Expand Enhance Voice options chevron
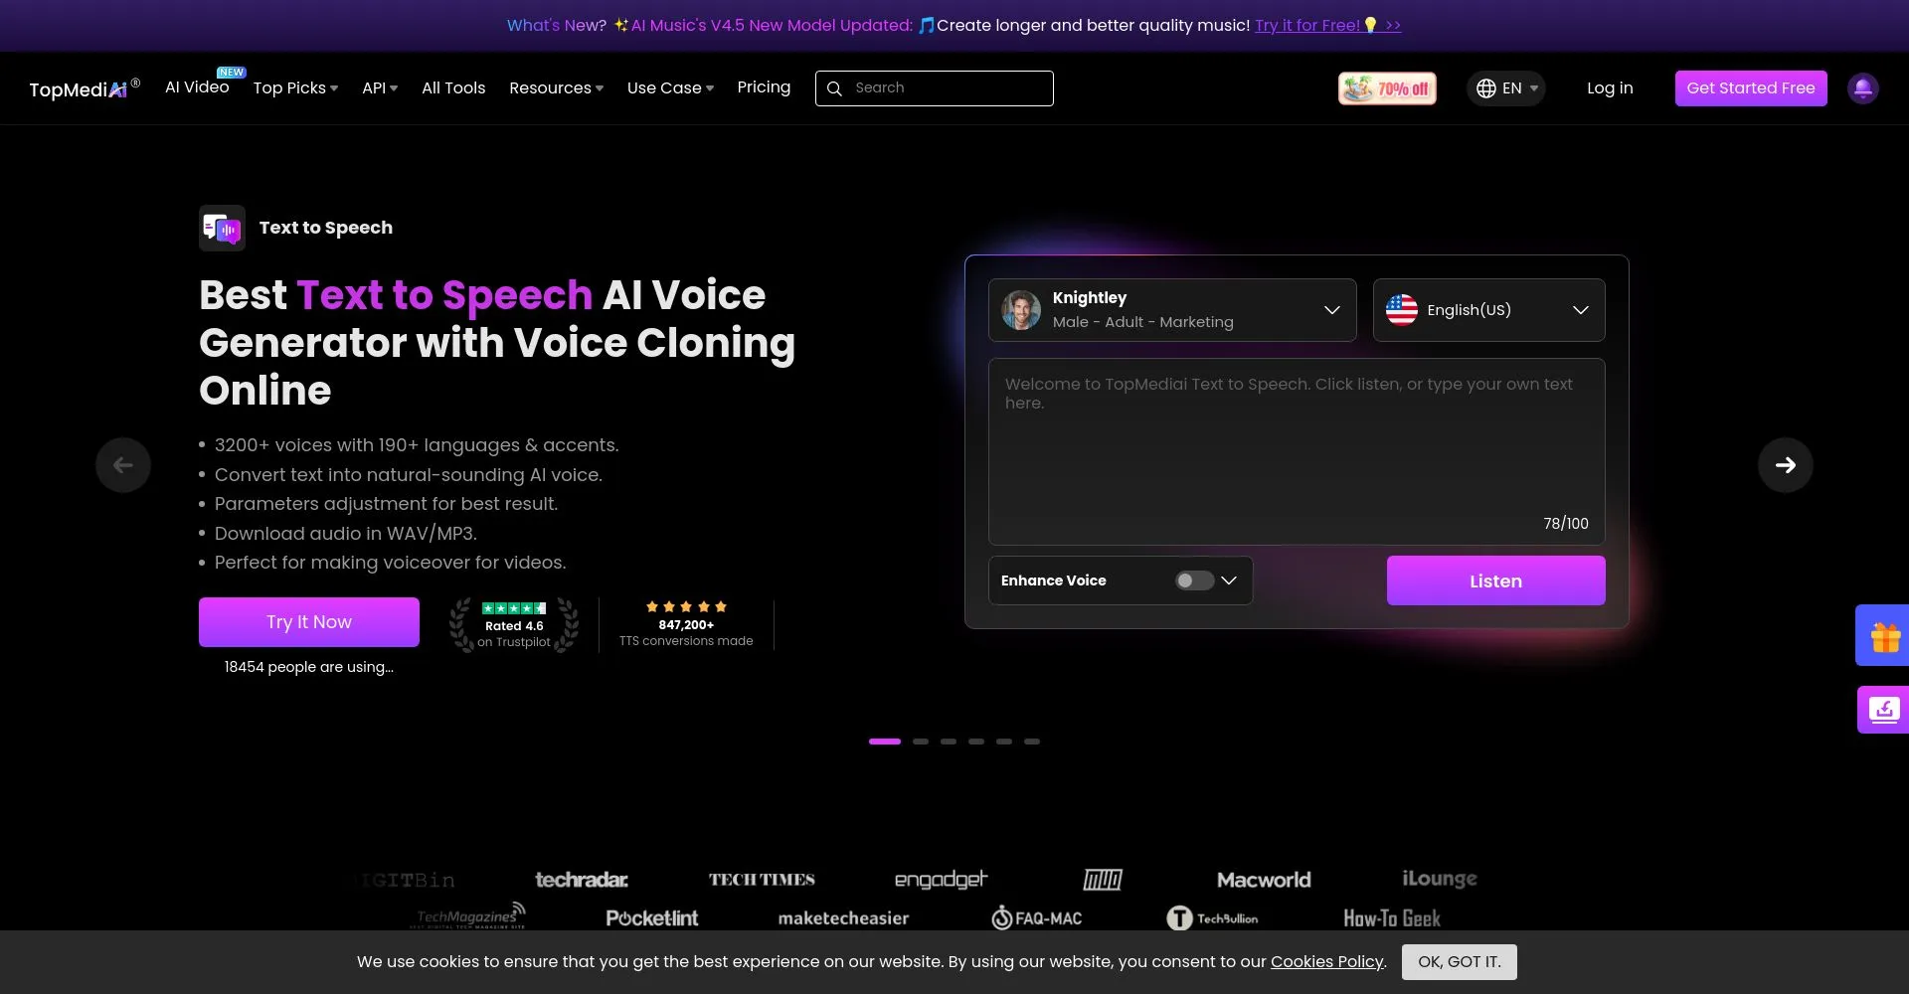The image size is (1909, 994). coord(1229,580)
